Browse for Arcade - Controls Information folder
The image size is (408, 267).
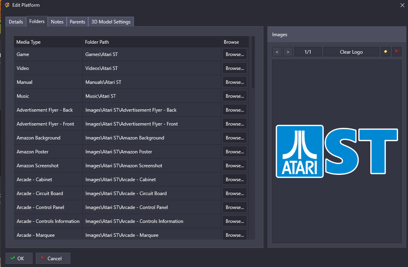(235, 221)
